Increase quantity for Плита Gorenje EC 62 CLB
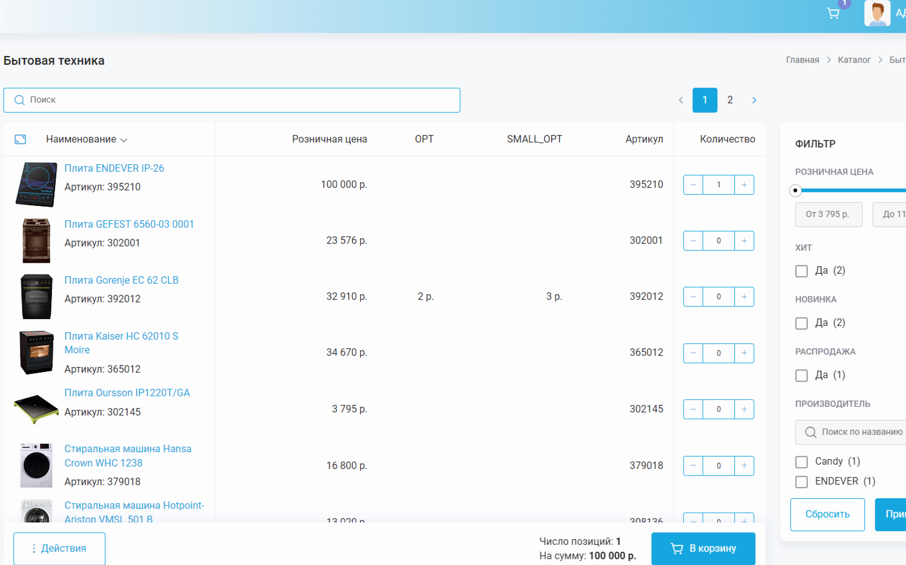Viewport: 906px width, 565px height. [x=744, y=297]
